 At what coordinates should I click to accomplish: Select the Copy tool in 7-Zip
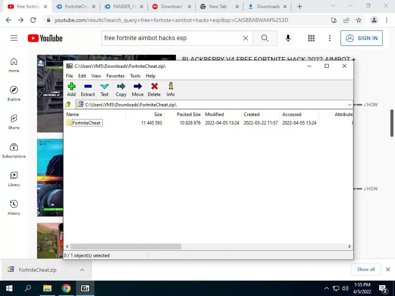(x=121, y=89)
